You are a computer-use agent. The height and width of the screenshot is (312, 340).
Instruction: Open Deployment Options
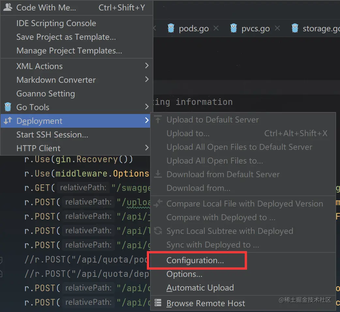(243, 274)
